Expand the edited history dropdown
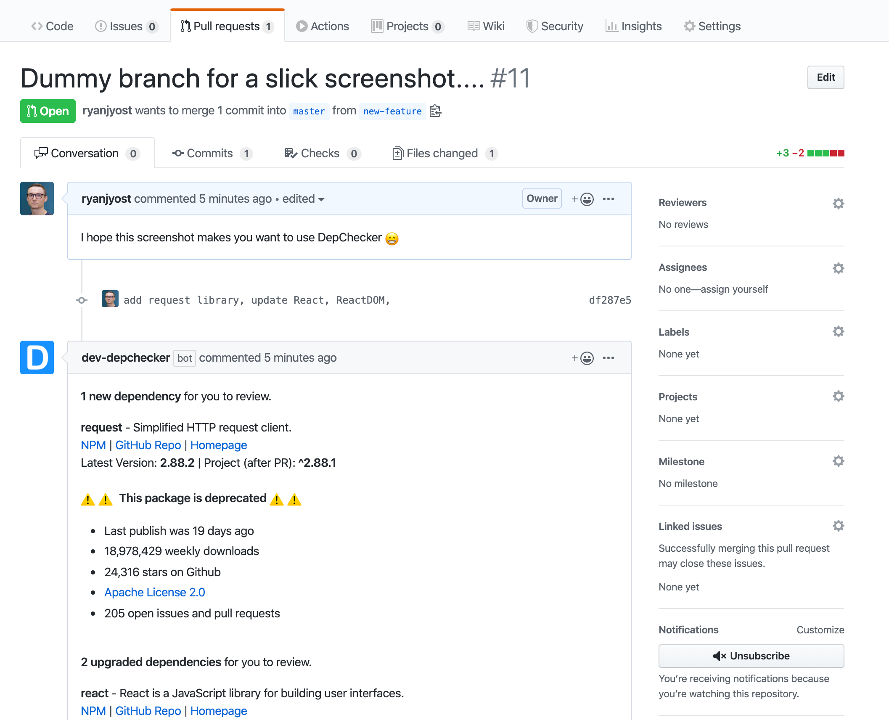Image resolution: width=889 pixels, height=720 pixels. coord(303,199)
